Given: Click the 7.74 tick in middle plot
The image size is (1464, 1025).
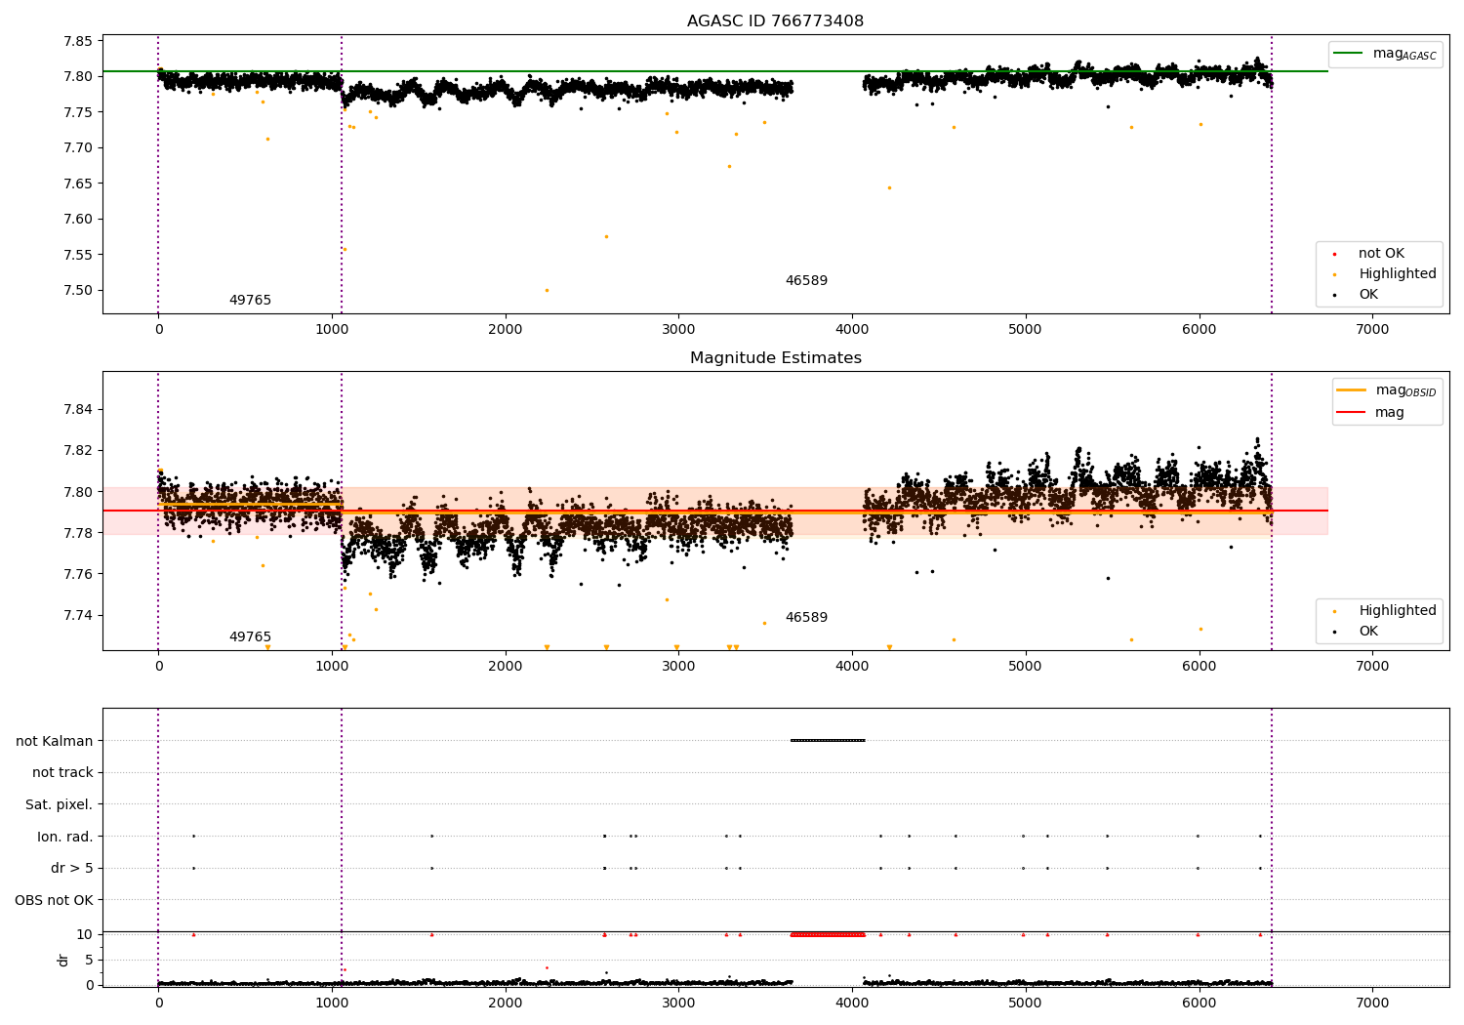Looking at the screenshot, I should pos(78,615).
